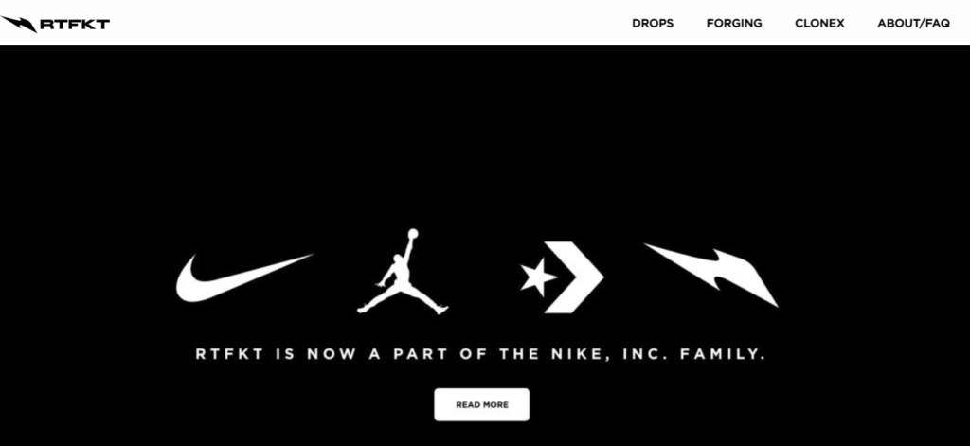The width and height of the screenshot is (970, 446).
Task: Open the ABOUT/FAQ page
Action: pyautogui.click(x=913, y=24)
